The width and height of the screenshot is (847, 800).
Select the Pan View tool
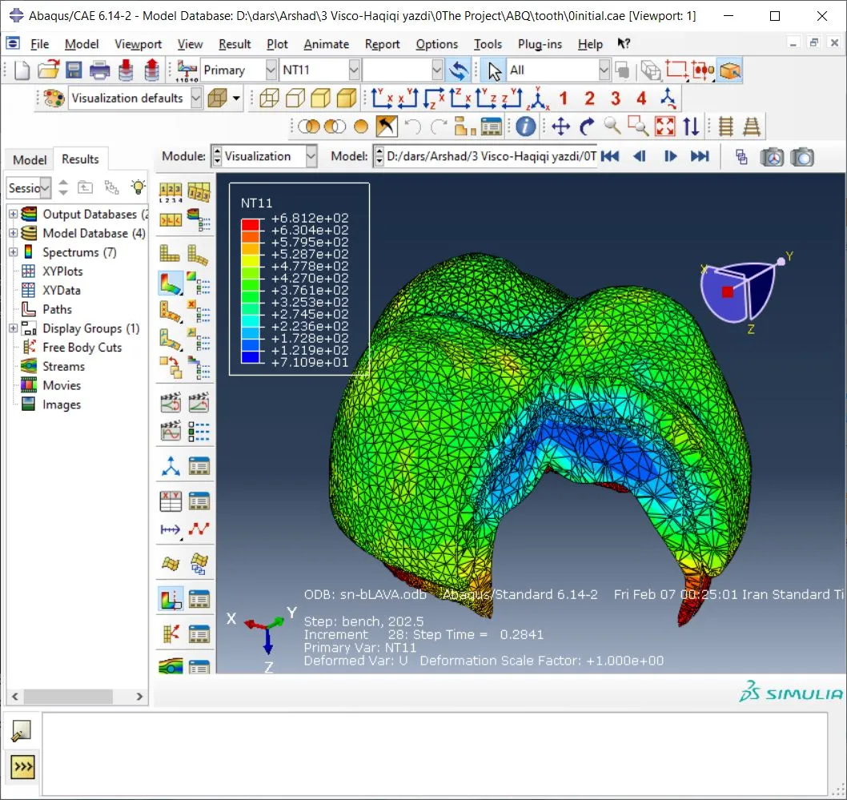click(561, 127)
